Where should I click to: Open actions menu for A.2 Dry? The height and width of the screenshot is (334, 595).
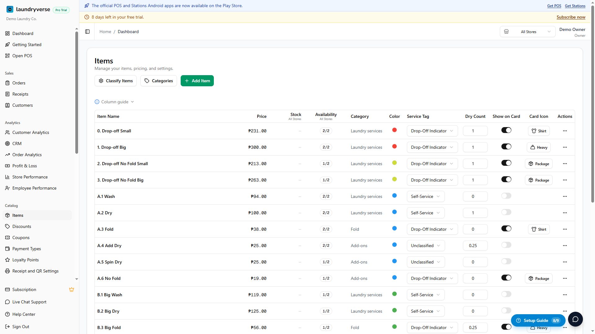(x=565, y=213)
